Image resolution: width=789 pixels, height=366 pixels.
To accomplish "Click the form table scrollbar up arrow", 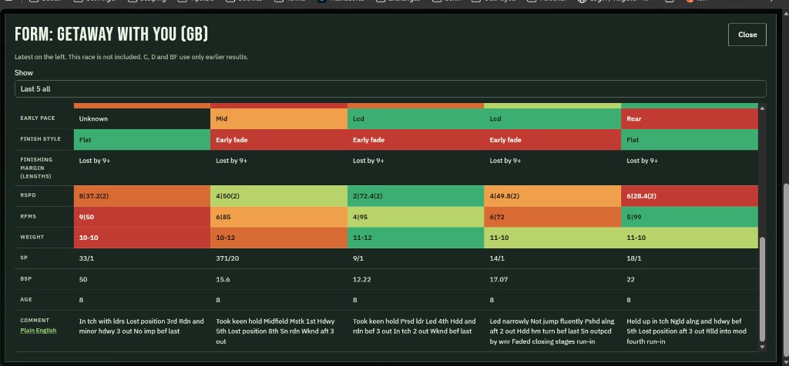I will [762, 108].
